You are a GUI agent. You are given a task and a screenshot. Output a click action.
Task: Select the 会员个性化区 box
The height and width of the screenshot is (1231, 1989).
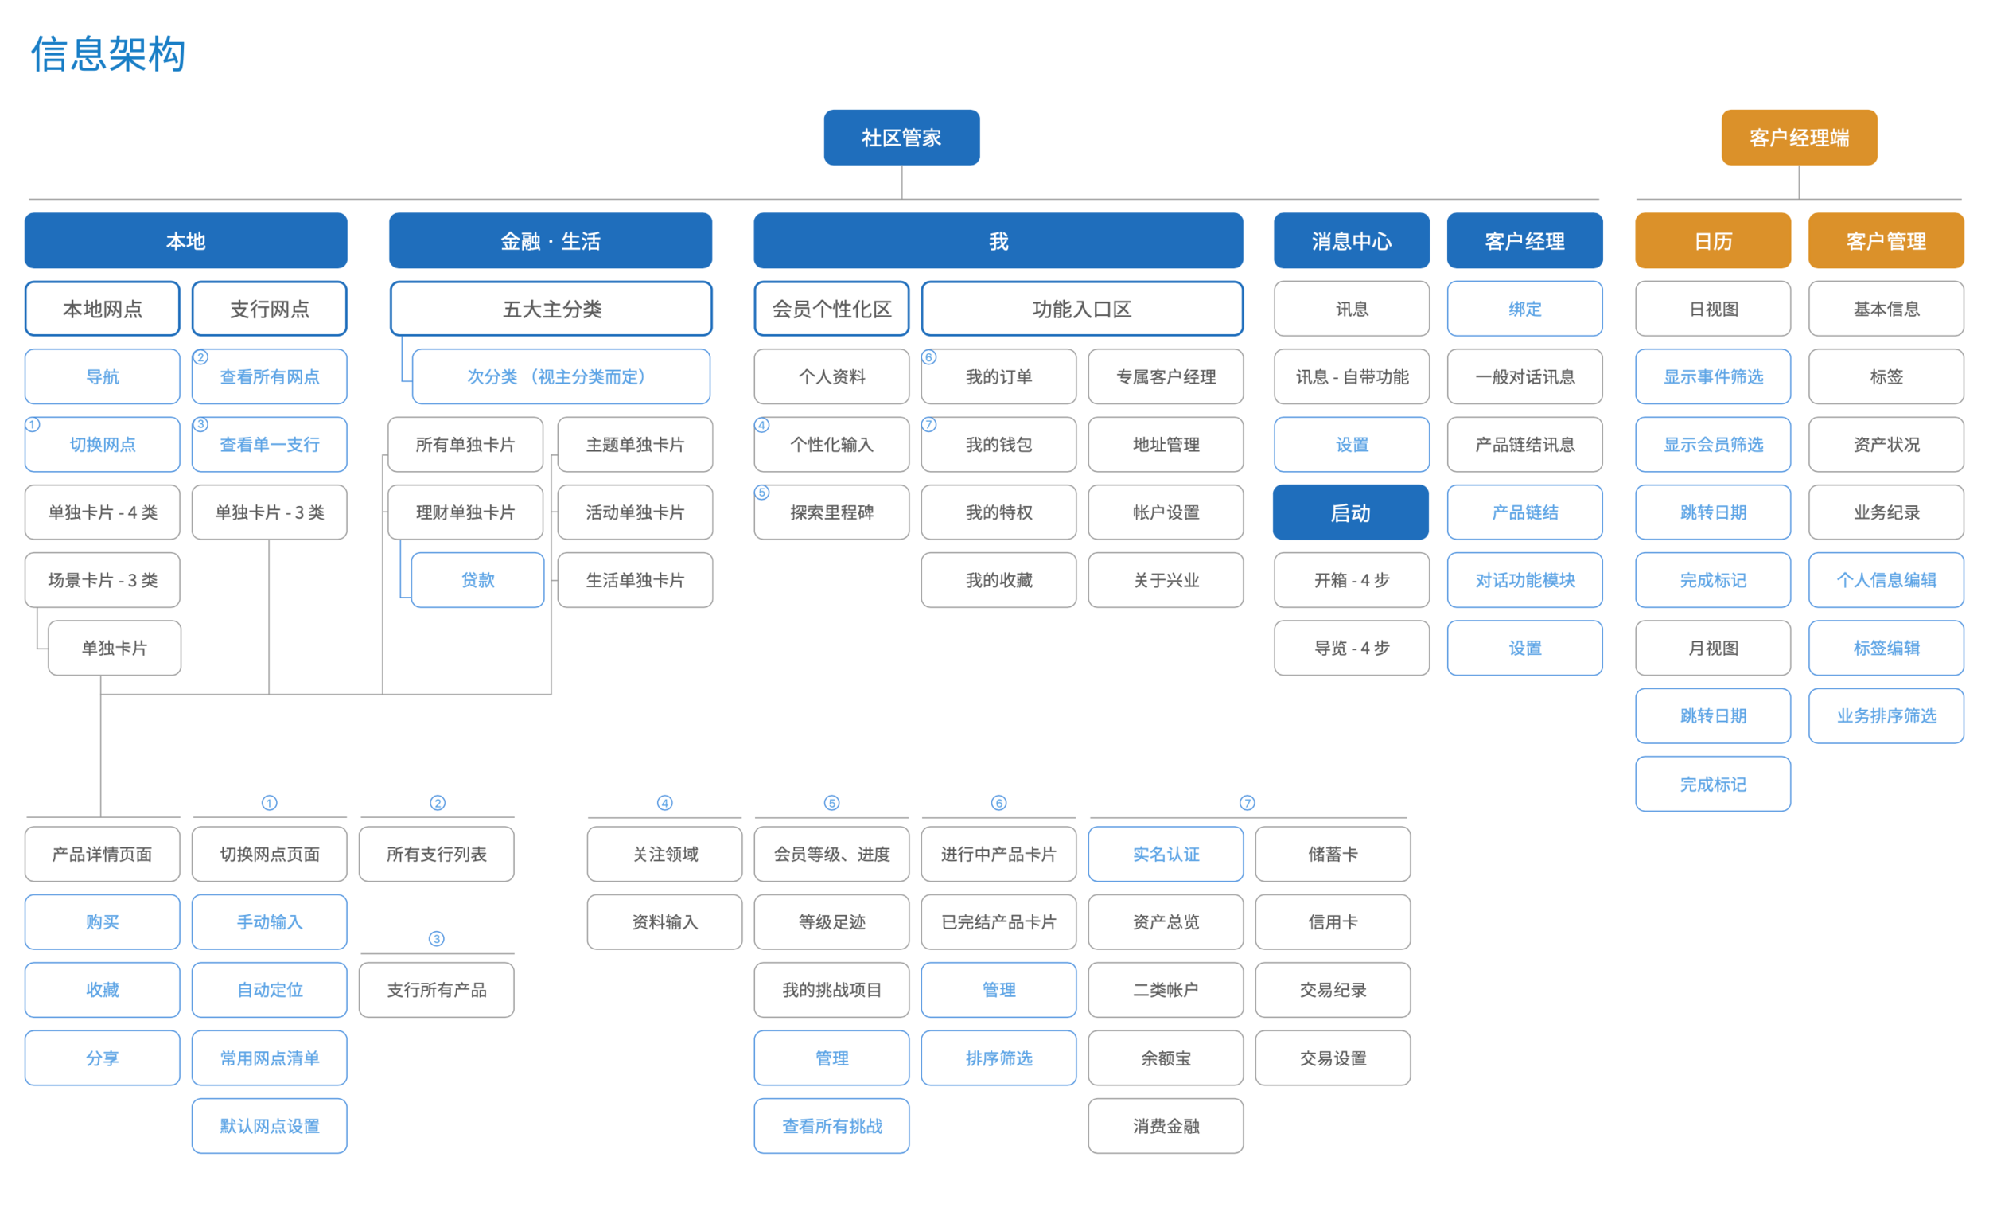(x=831, y=309)
